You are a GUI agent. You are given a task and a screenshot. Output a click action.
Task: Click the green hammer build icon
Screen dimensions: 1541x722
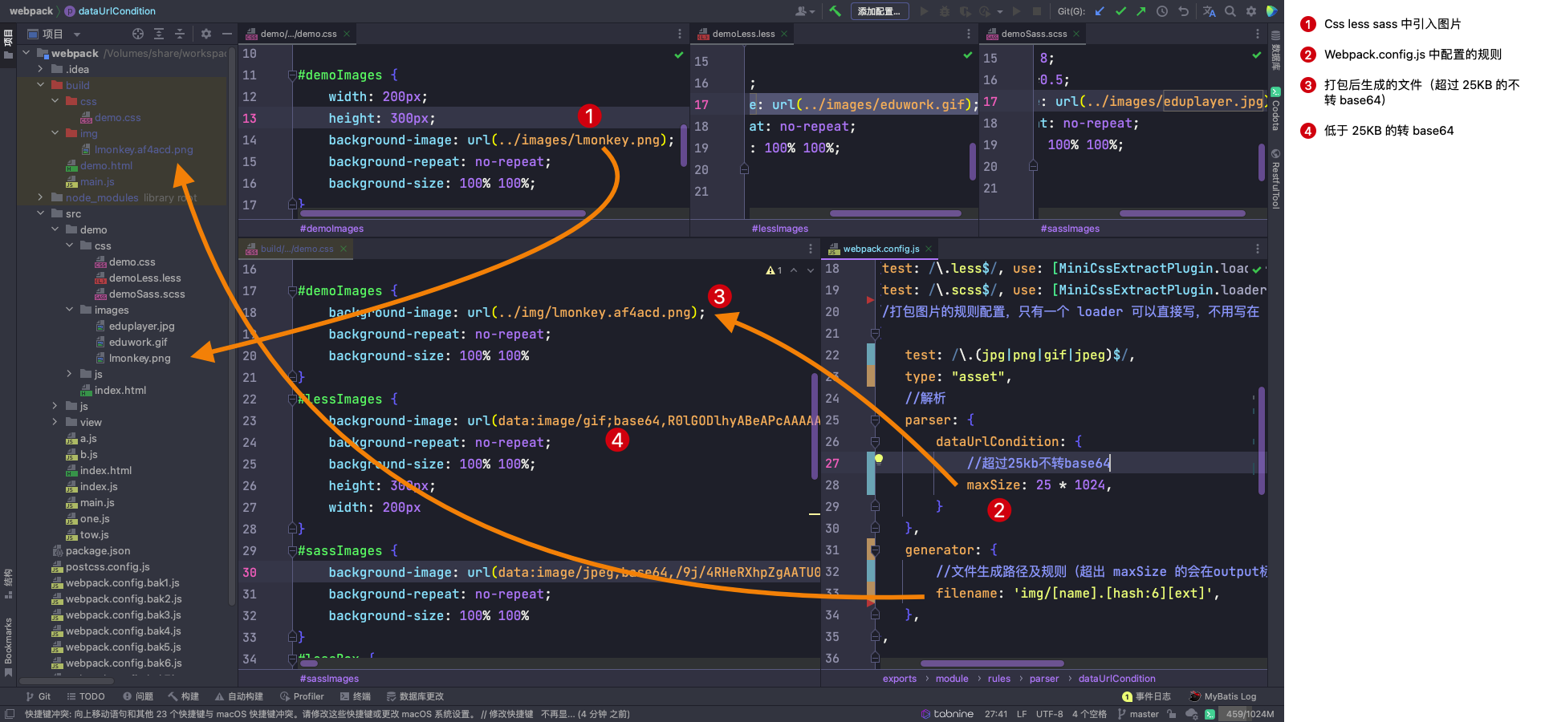pos(836,11)
